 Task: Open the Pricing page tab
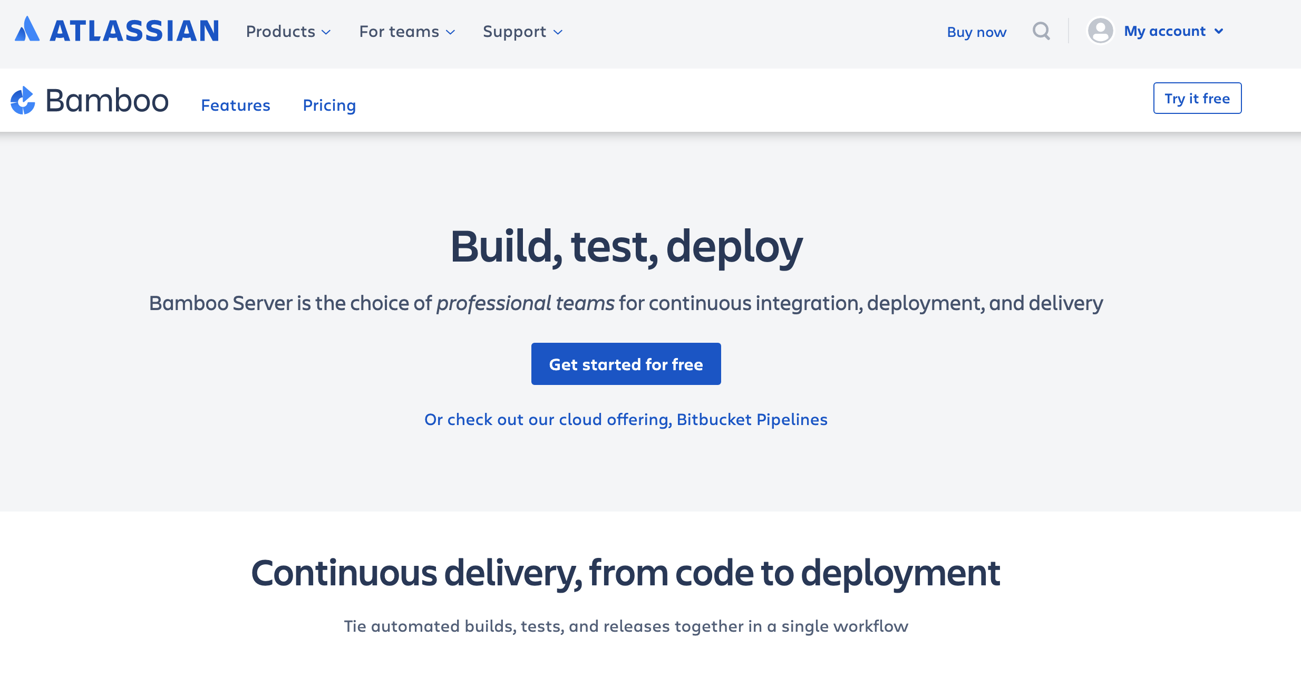329,105
